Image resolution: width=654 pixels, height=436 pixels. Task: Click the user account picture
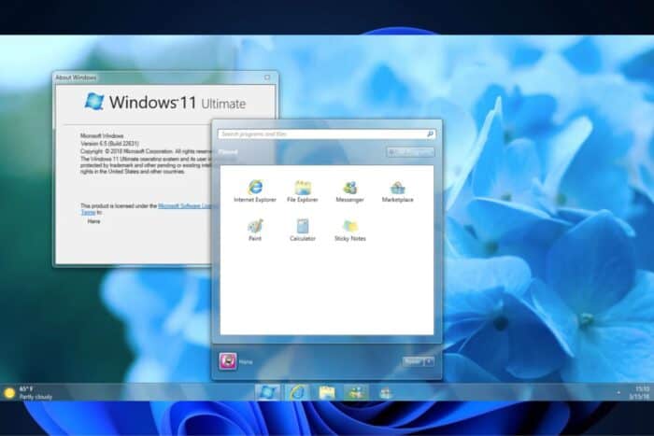point(227,360)
